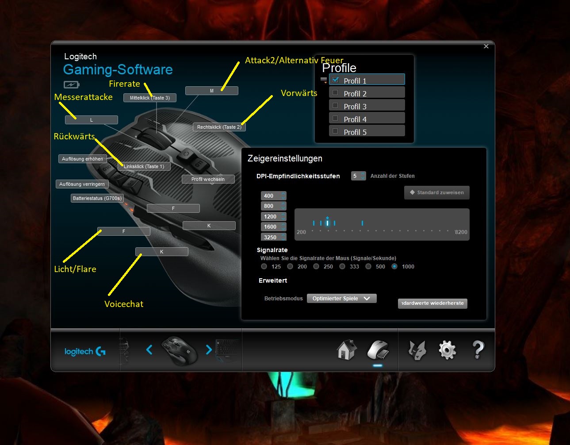The height and width of the screenshot is (445, 570).
Task: Click the Betriebsmodus label
Action: tap(283, 299)
